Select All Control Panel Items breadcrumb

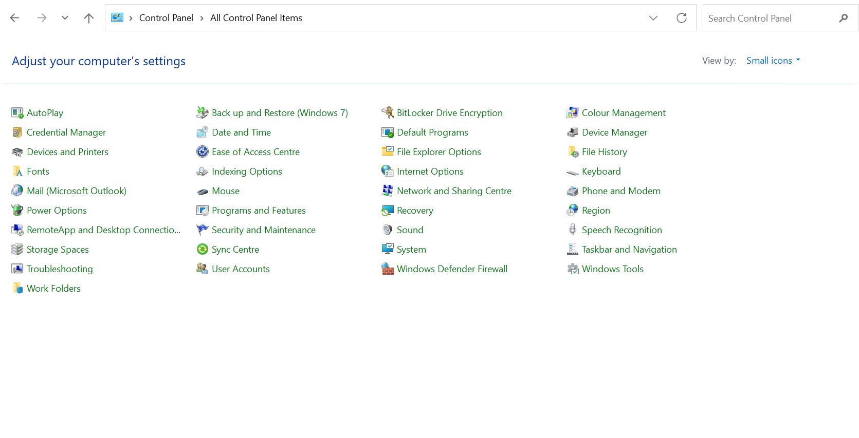click(x=256, y=18)
